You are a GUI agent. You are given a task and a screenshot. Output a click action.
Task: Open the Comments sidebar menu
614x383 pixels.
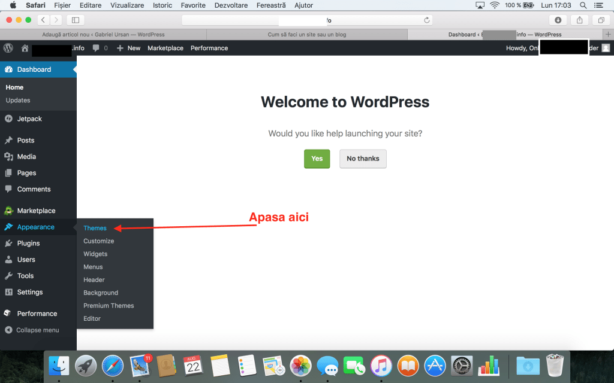[38, 189]
